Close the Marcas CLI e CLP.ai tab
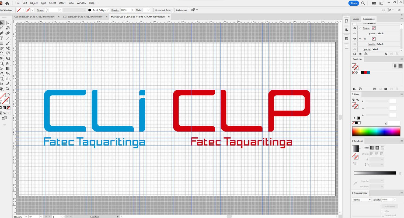This screenshot has width=404, height=218. pos(169,17)
